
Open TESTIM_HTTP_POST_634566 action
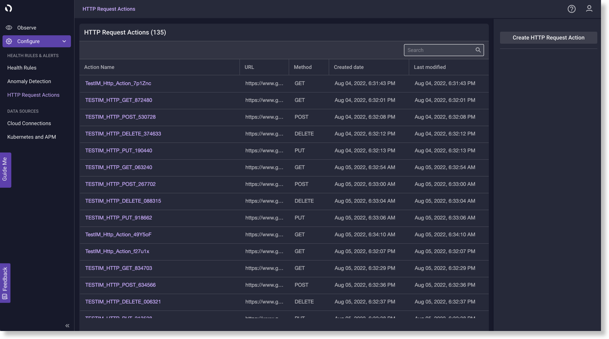click(x=121, y=285)
